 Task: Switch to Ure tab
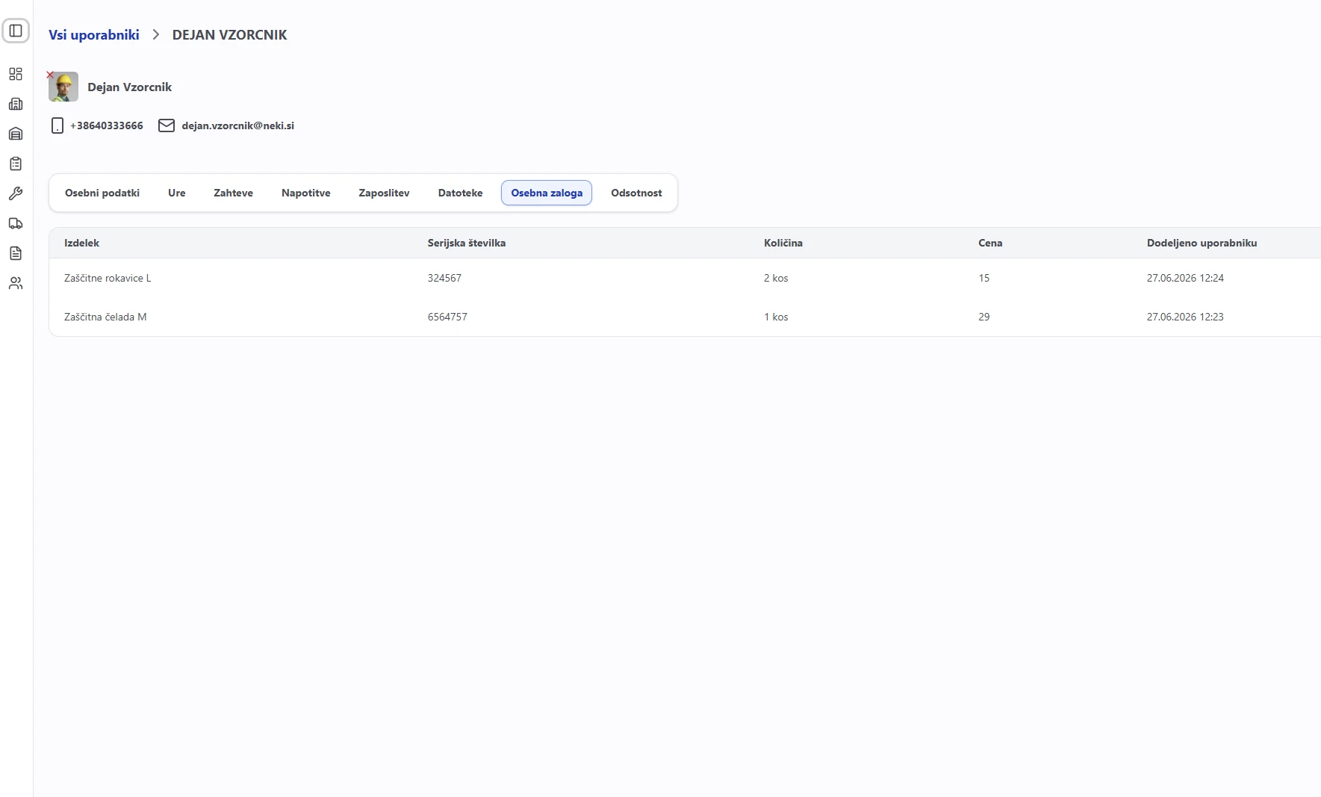pos(177,193)
